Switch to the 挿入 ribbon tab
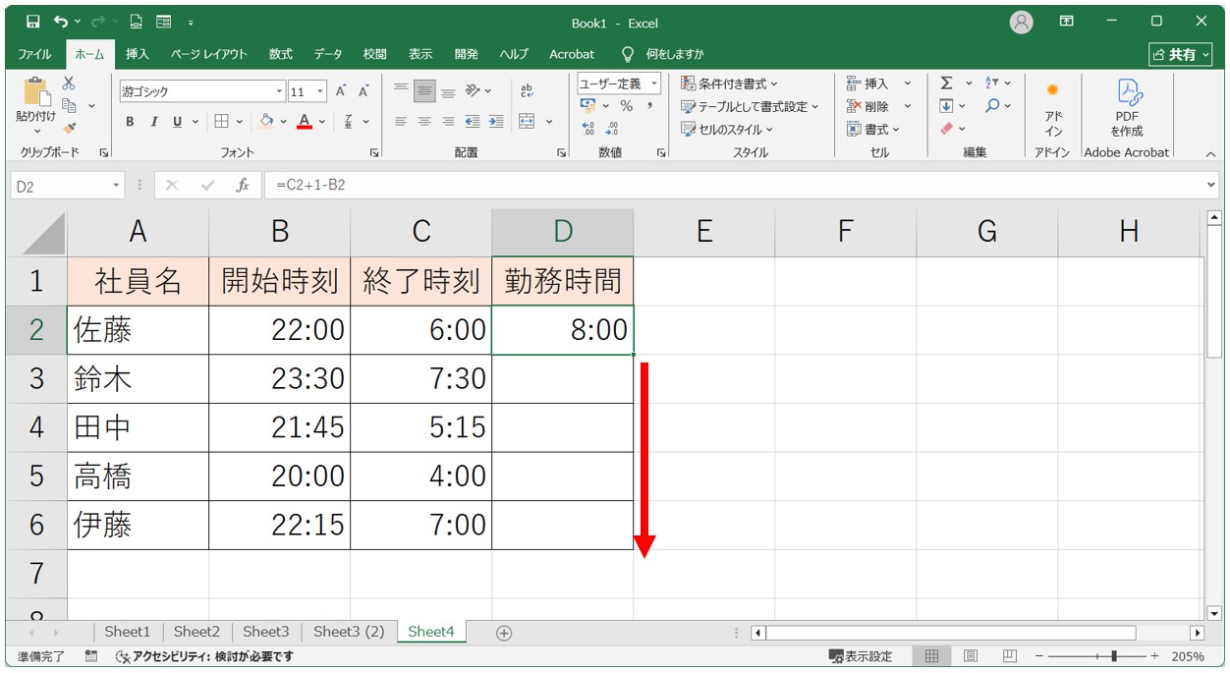The image size is (1230, 673). (138, 54)
